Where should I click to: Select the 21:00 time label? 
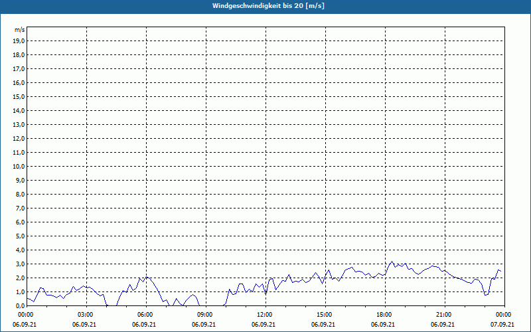(x=444, y=315)
